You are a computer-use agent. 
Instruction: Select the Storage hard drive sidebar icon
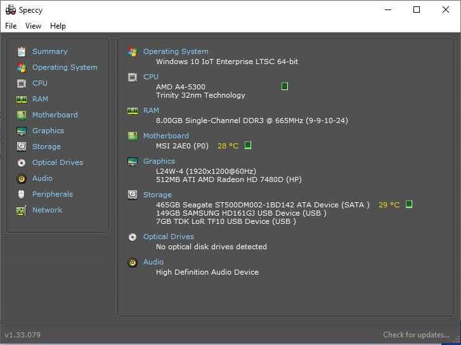coord(22,146)
